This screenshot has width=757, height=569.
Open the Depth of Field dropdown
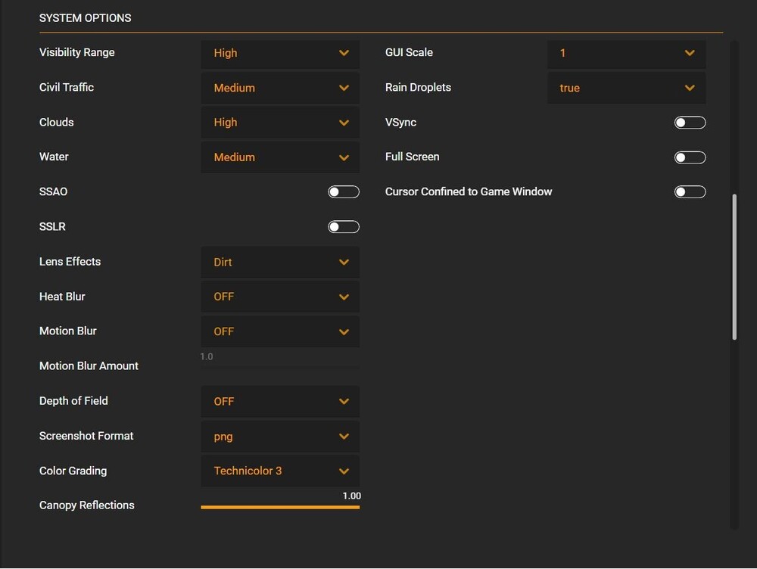point(279,401)
